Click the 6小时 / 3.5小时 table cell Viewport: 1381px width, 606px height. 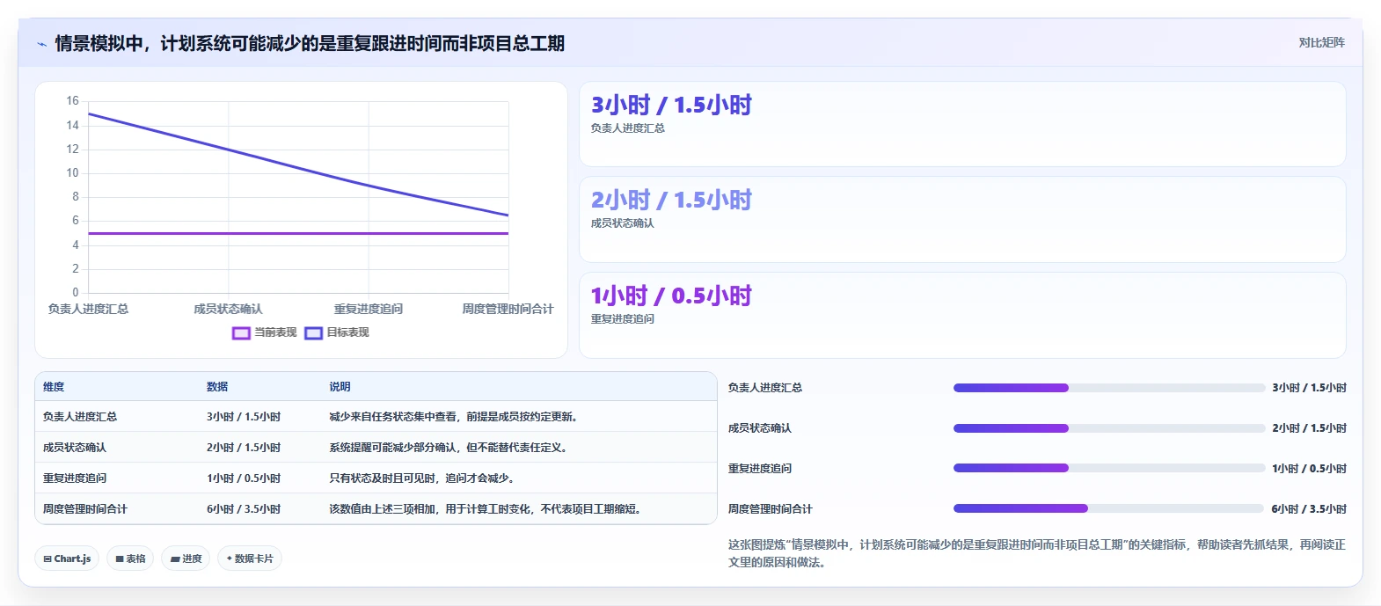tap(244, 509)
